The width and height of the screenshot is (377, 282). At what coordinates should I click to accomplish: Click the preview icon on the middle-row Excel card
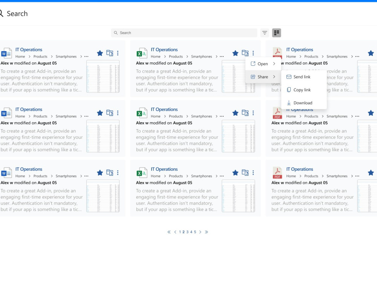pyautogui.click(x=245, y=113)
